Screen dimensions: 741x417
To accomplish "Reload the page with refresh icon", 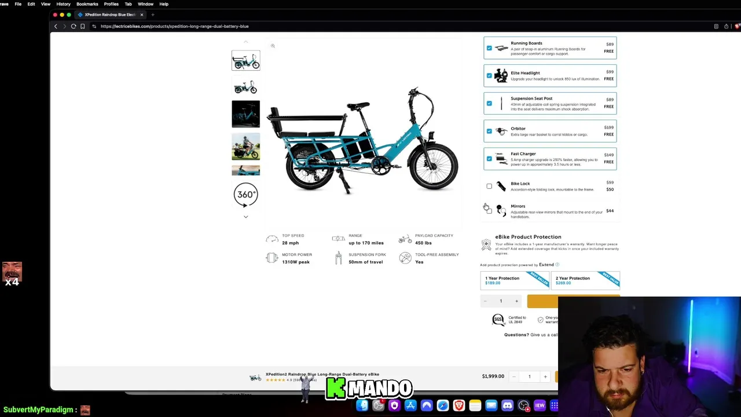I will (74, 26).
